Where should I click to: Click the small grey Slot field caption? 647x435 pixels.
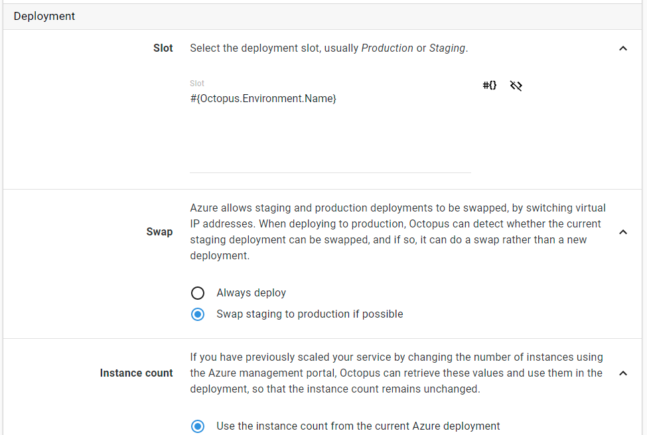point(197,84)
